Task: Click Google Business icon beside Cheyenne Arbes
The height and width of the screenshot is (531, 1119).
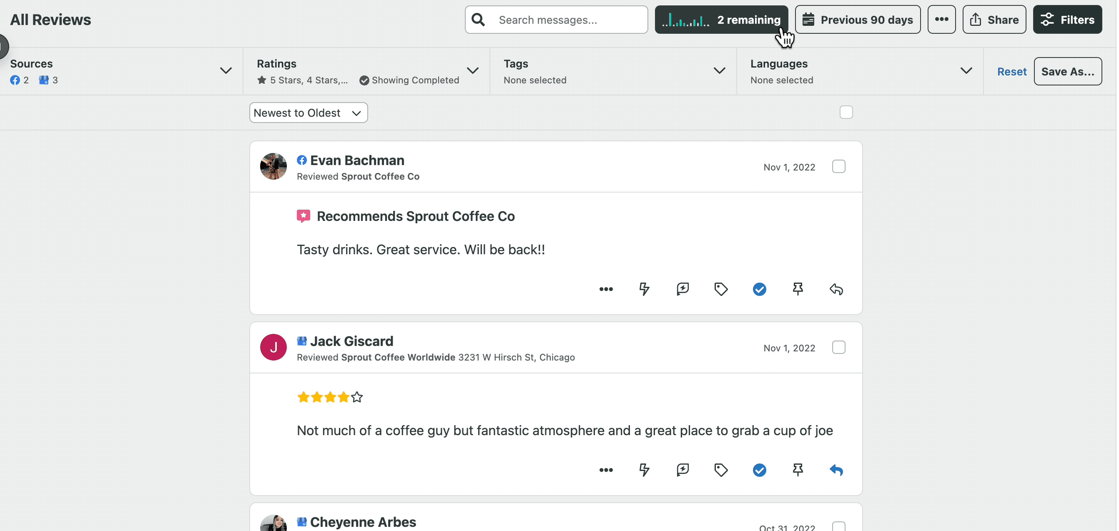Action: (x=301, y=521)
